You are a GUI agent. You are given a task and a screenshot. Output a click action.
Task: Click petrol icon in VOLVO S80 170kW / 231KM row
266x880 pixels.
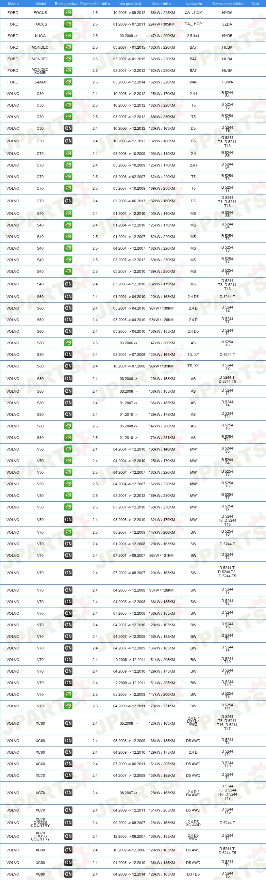pos(68,438)
